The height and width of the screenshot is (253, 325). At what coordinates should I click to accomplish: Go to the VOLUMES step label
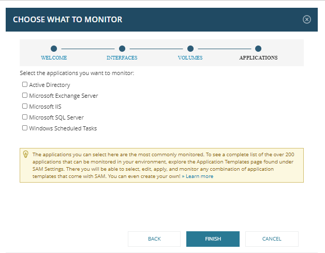pos(190,57)
